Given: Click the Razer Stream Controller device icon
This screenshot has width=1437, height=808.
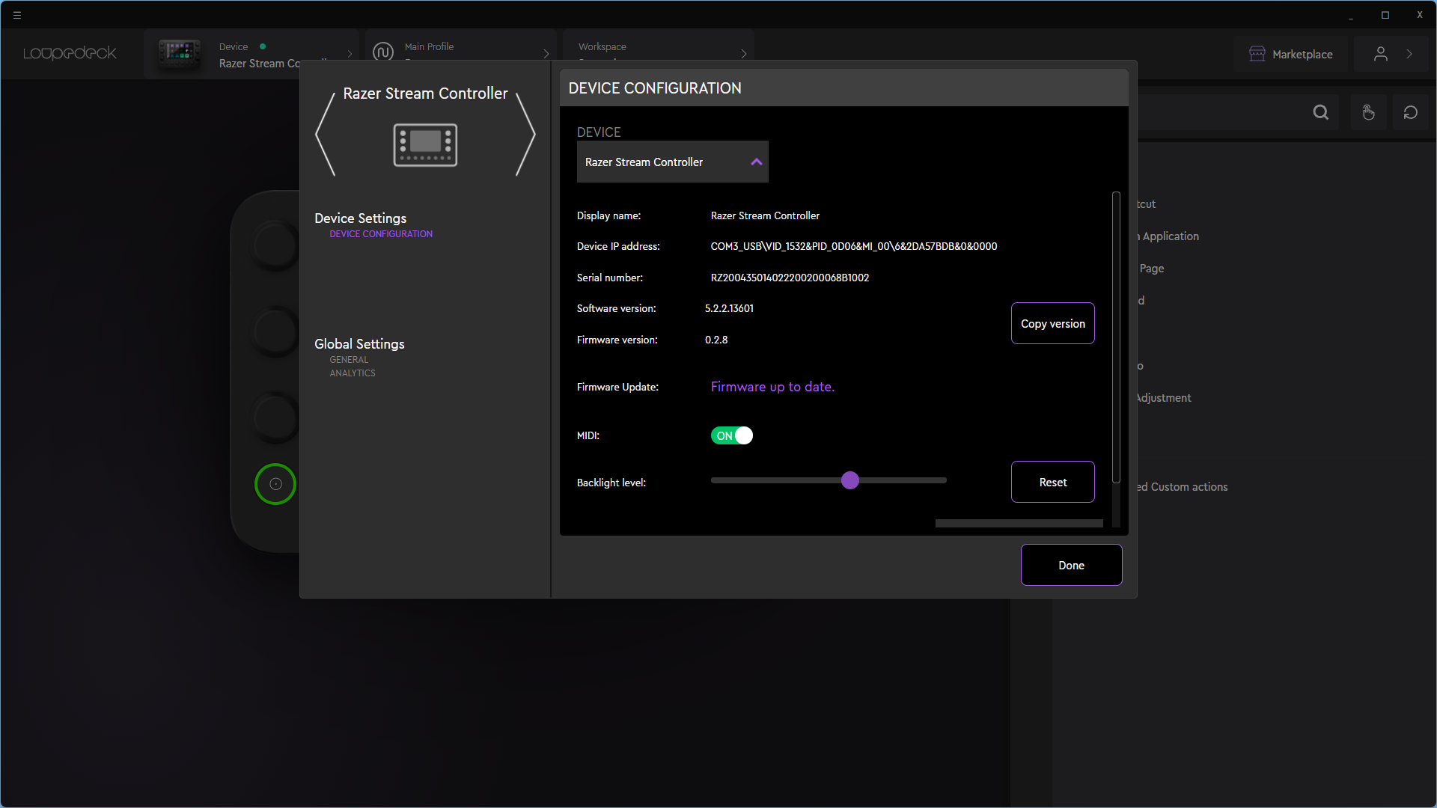Looking at the screenshot, I should pos(425,144).
